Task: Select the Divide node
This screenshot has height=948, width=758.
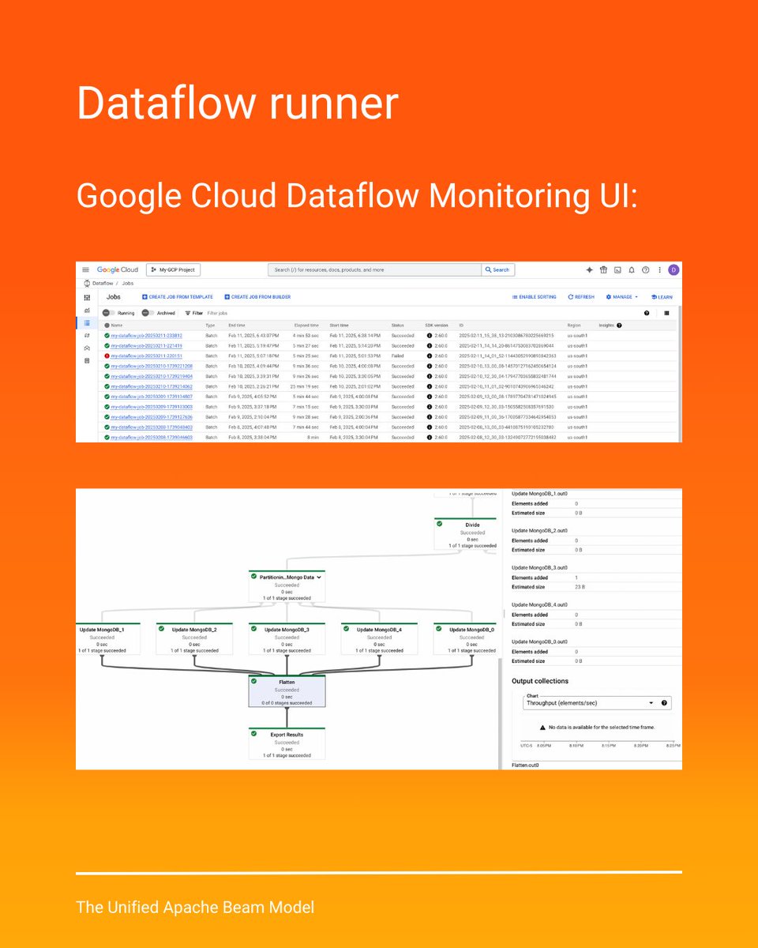Action: 466,534
